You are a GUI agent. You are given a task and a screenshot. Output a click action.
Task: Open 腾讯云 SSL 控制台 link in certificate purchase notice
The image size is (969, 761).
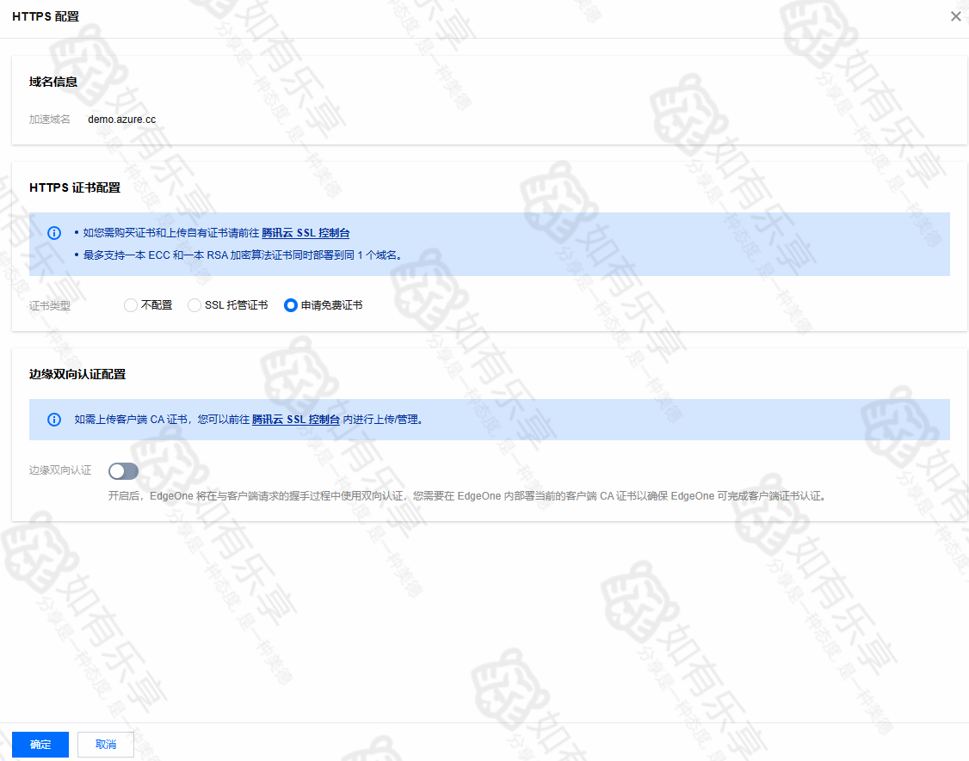click(x=306, y=233)
